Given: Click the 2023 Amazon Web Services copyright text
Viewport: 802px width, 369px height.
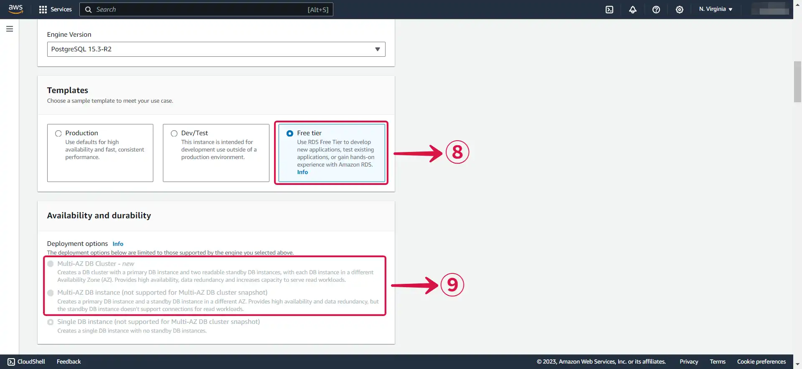Looking at the screenshot, I should tap(601, 361).
